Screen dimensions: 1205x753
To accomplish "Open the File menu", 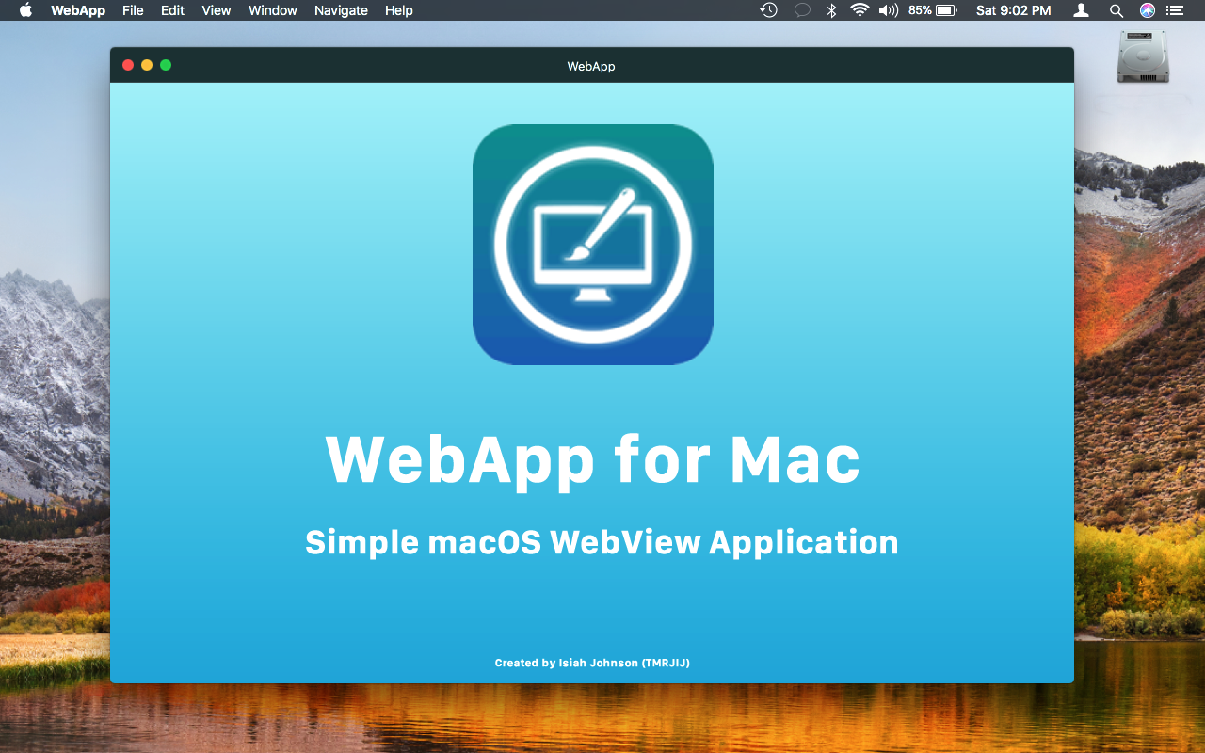I will click(x=133, y=10).
